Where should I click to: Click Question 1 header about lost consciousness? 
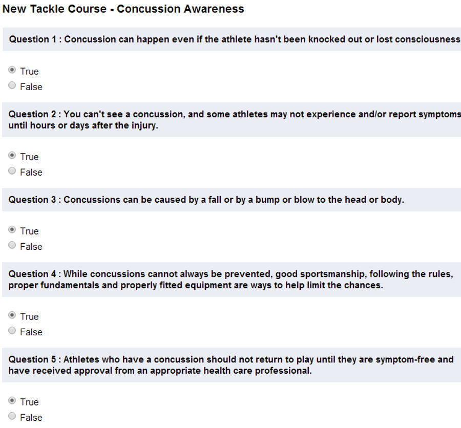(x=232, y=39)
